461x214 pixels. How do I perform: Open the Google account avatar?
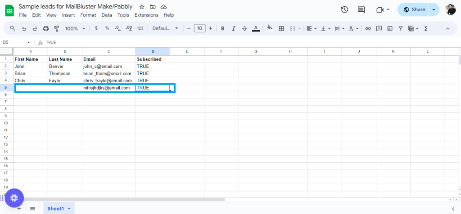click(450, 10)
